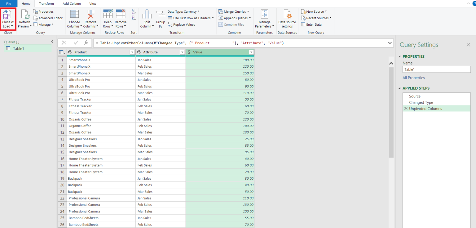This screenshot has width=476, height=228.
Task: Expand the formula bar
Action: [390, 43]
